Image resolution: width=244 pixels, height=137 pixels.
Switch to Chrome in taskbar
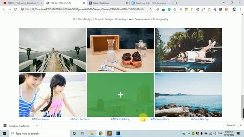(x=101, y=134)
